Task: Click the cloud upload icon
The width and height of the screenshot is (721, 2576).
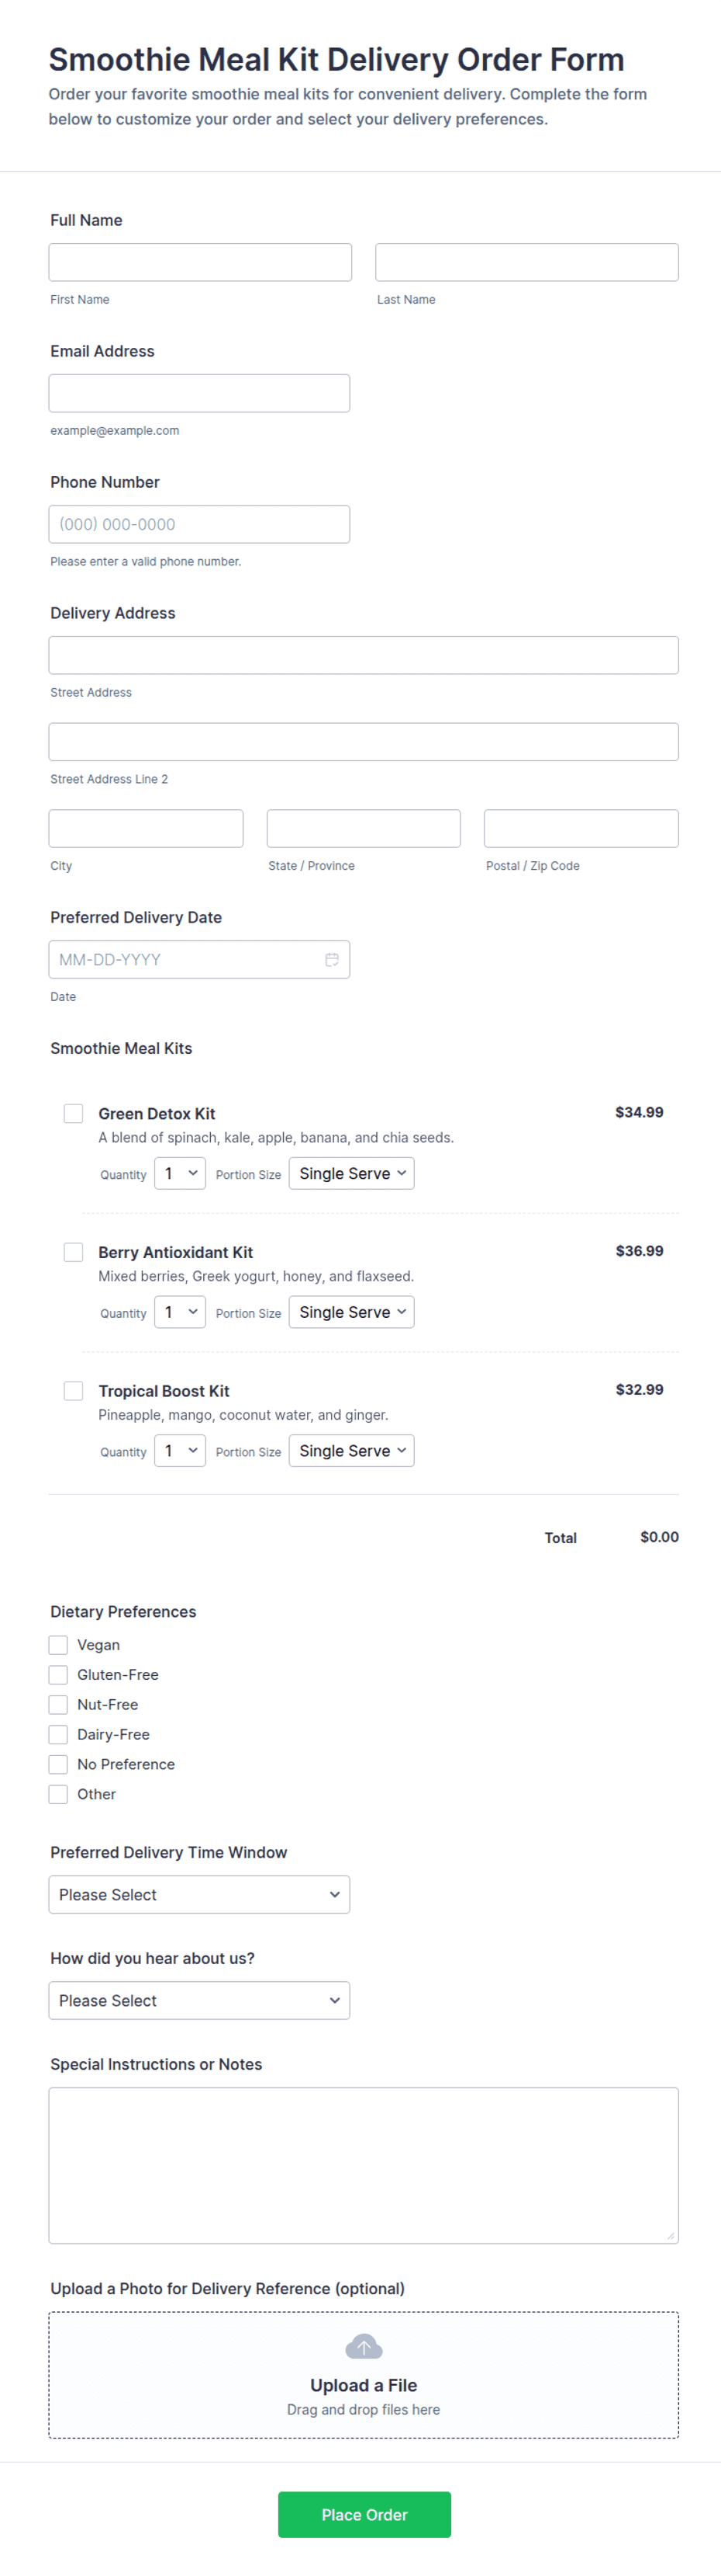Action: pos(364,2346)
